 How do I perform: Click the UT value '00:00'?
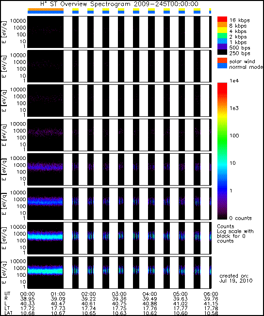[28, 294]
